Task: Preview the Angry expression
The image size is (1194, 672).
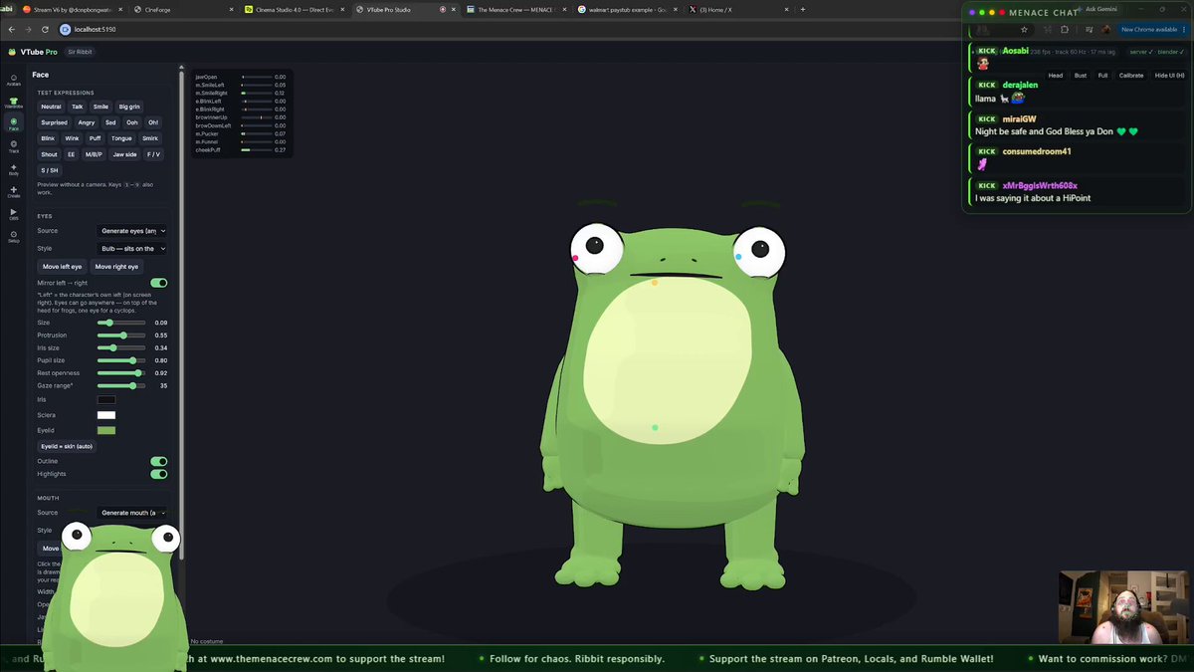Action: [87, 122]
